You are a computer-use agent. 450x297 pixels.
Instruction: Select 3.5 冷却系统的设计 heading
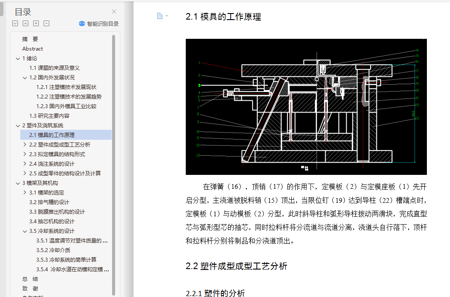click(x=51, y=231)
